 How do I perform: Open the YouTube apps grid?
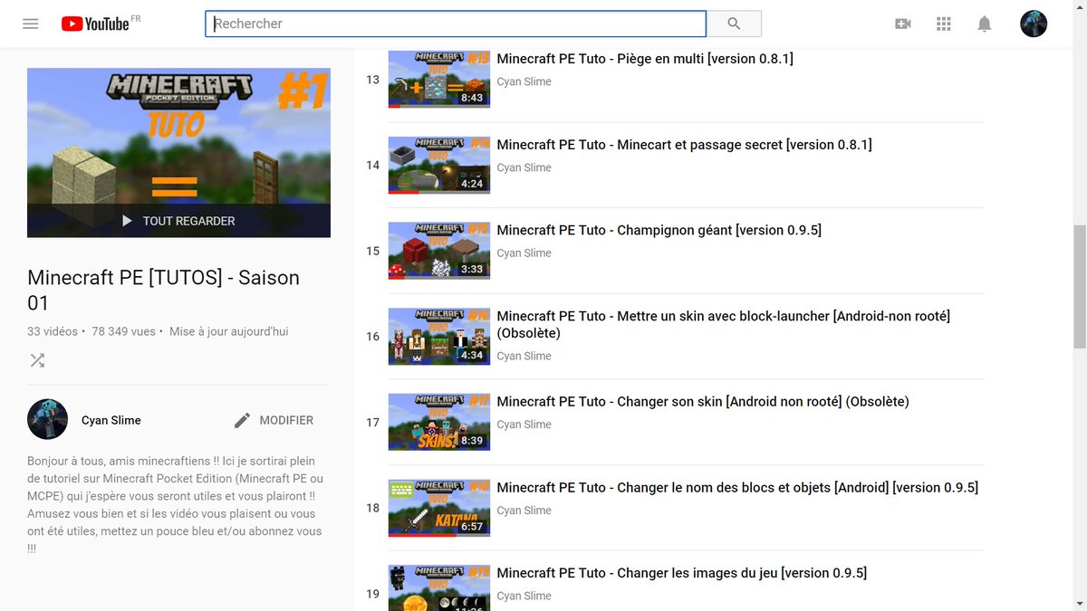coord(944,24)
